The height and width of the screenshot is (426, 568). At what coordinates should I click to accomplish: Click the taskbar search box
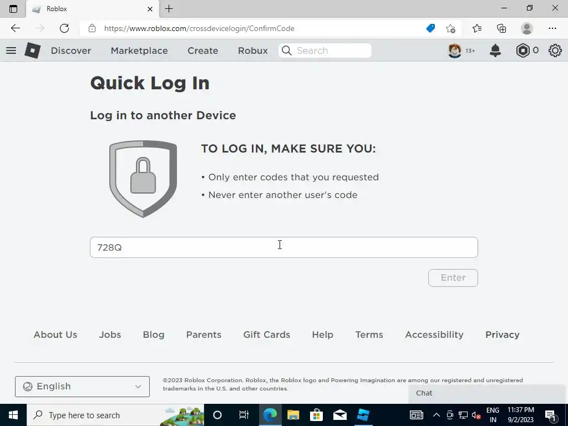point(115,415)
